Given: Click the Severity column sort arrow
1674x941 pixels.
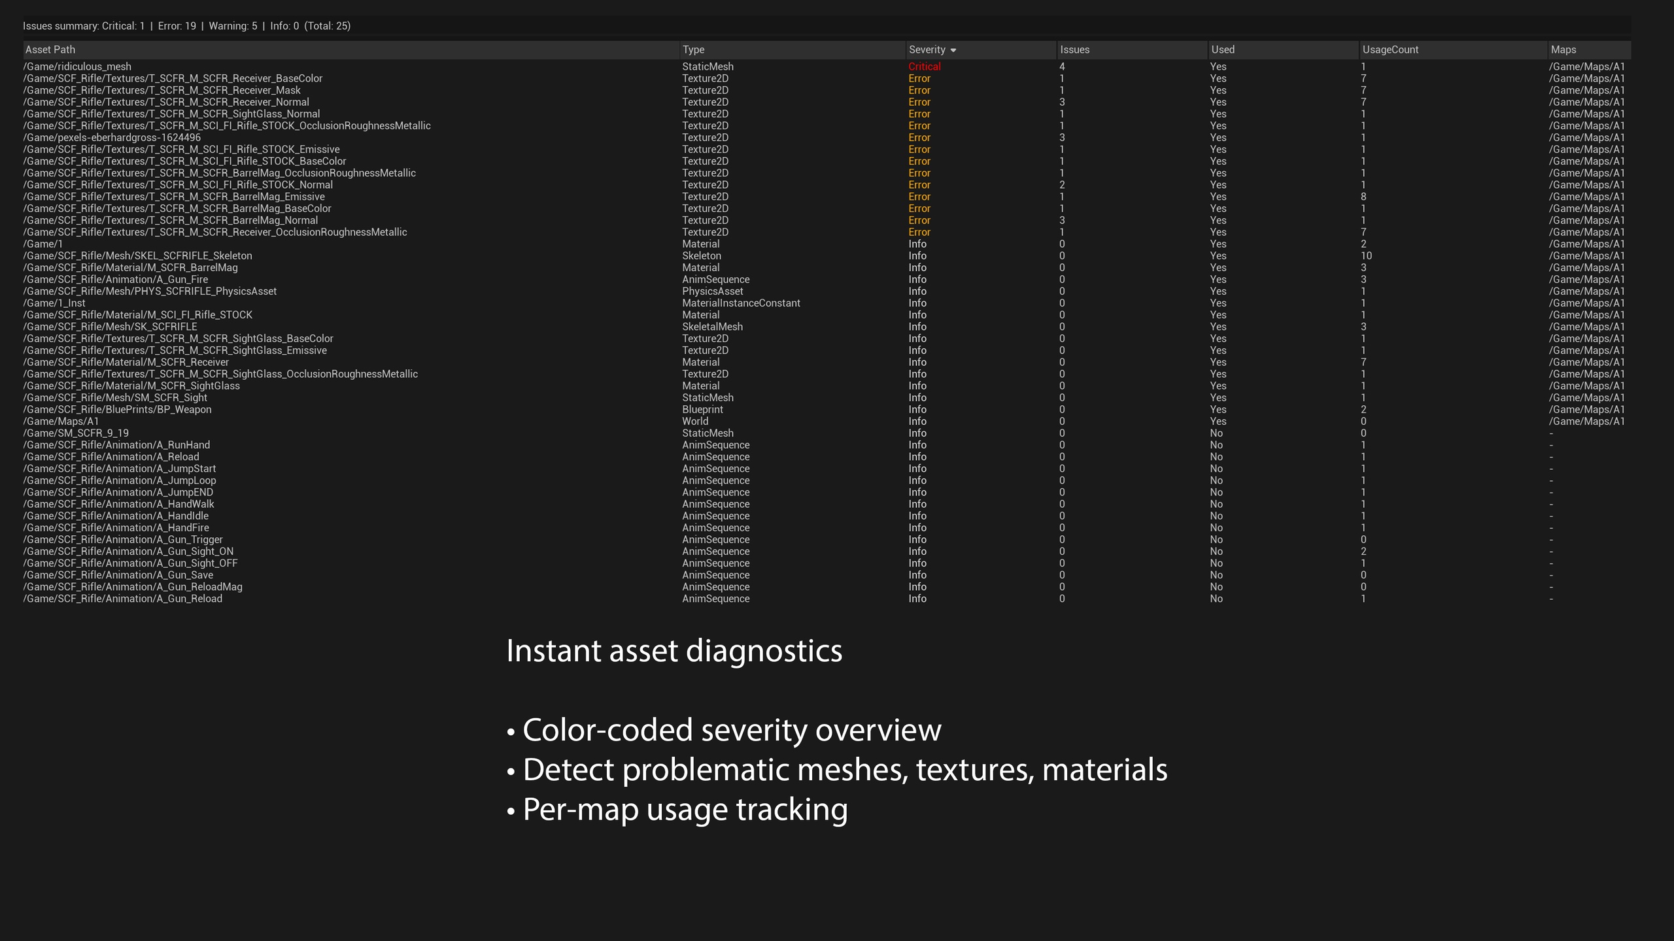Looking at the screenshot, I should (953, 50).
